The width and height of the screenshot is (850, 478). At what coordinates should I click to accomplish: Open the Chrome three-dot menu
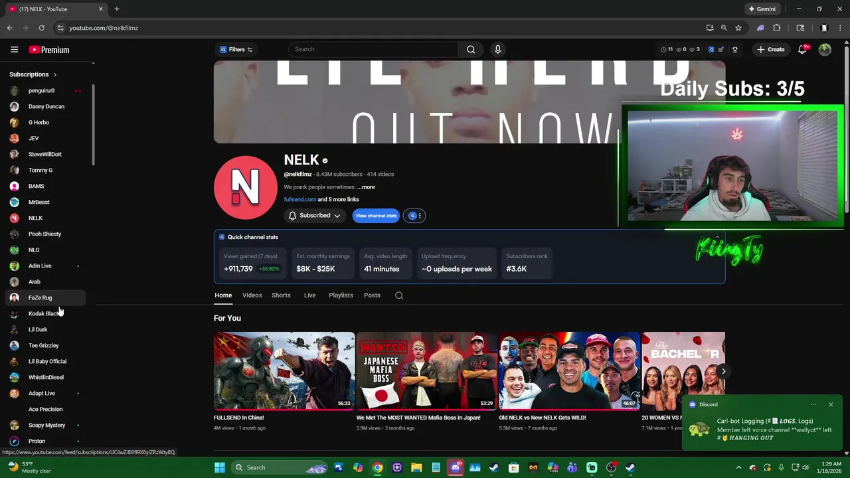click(841, 28)
